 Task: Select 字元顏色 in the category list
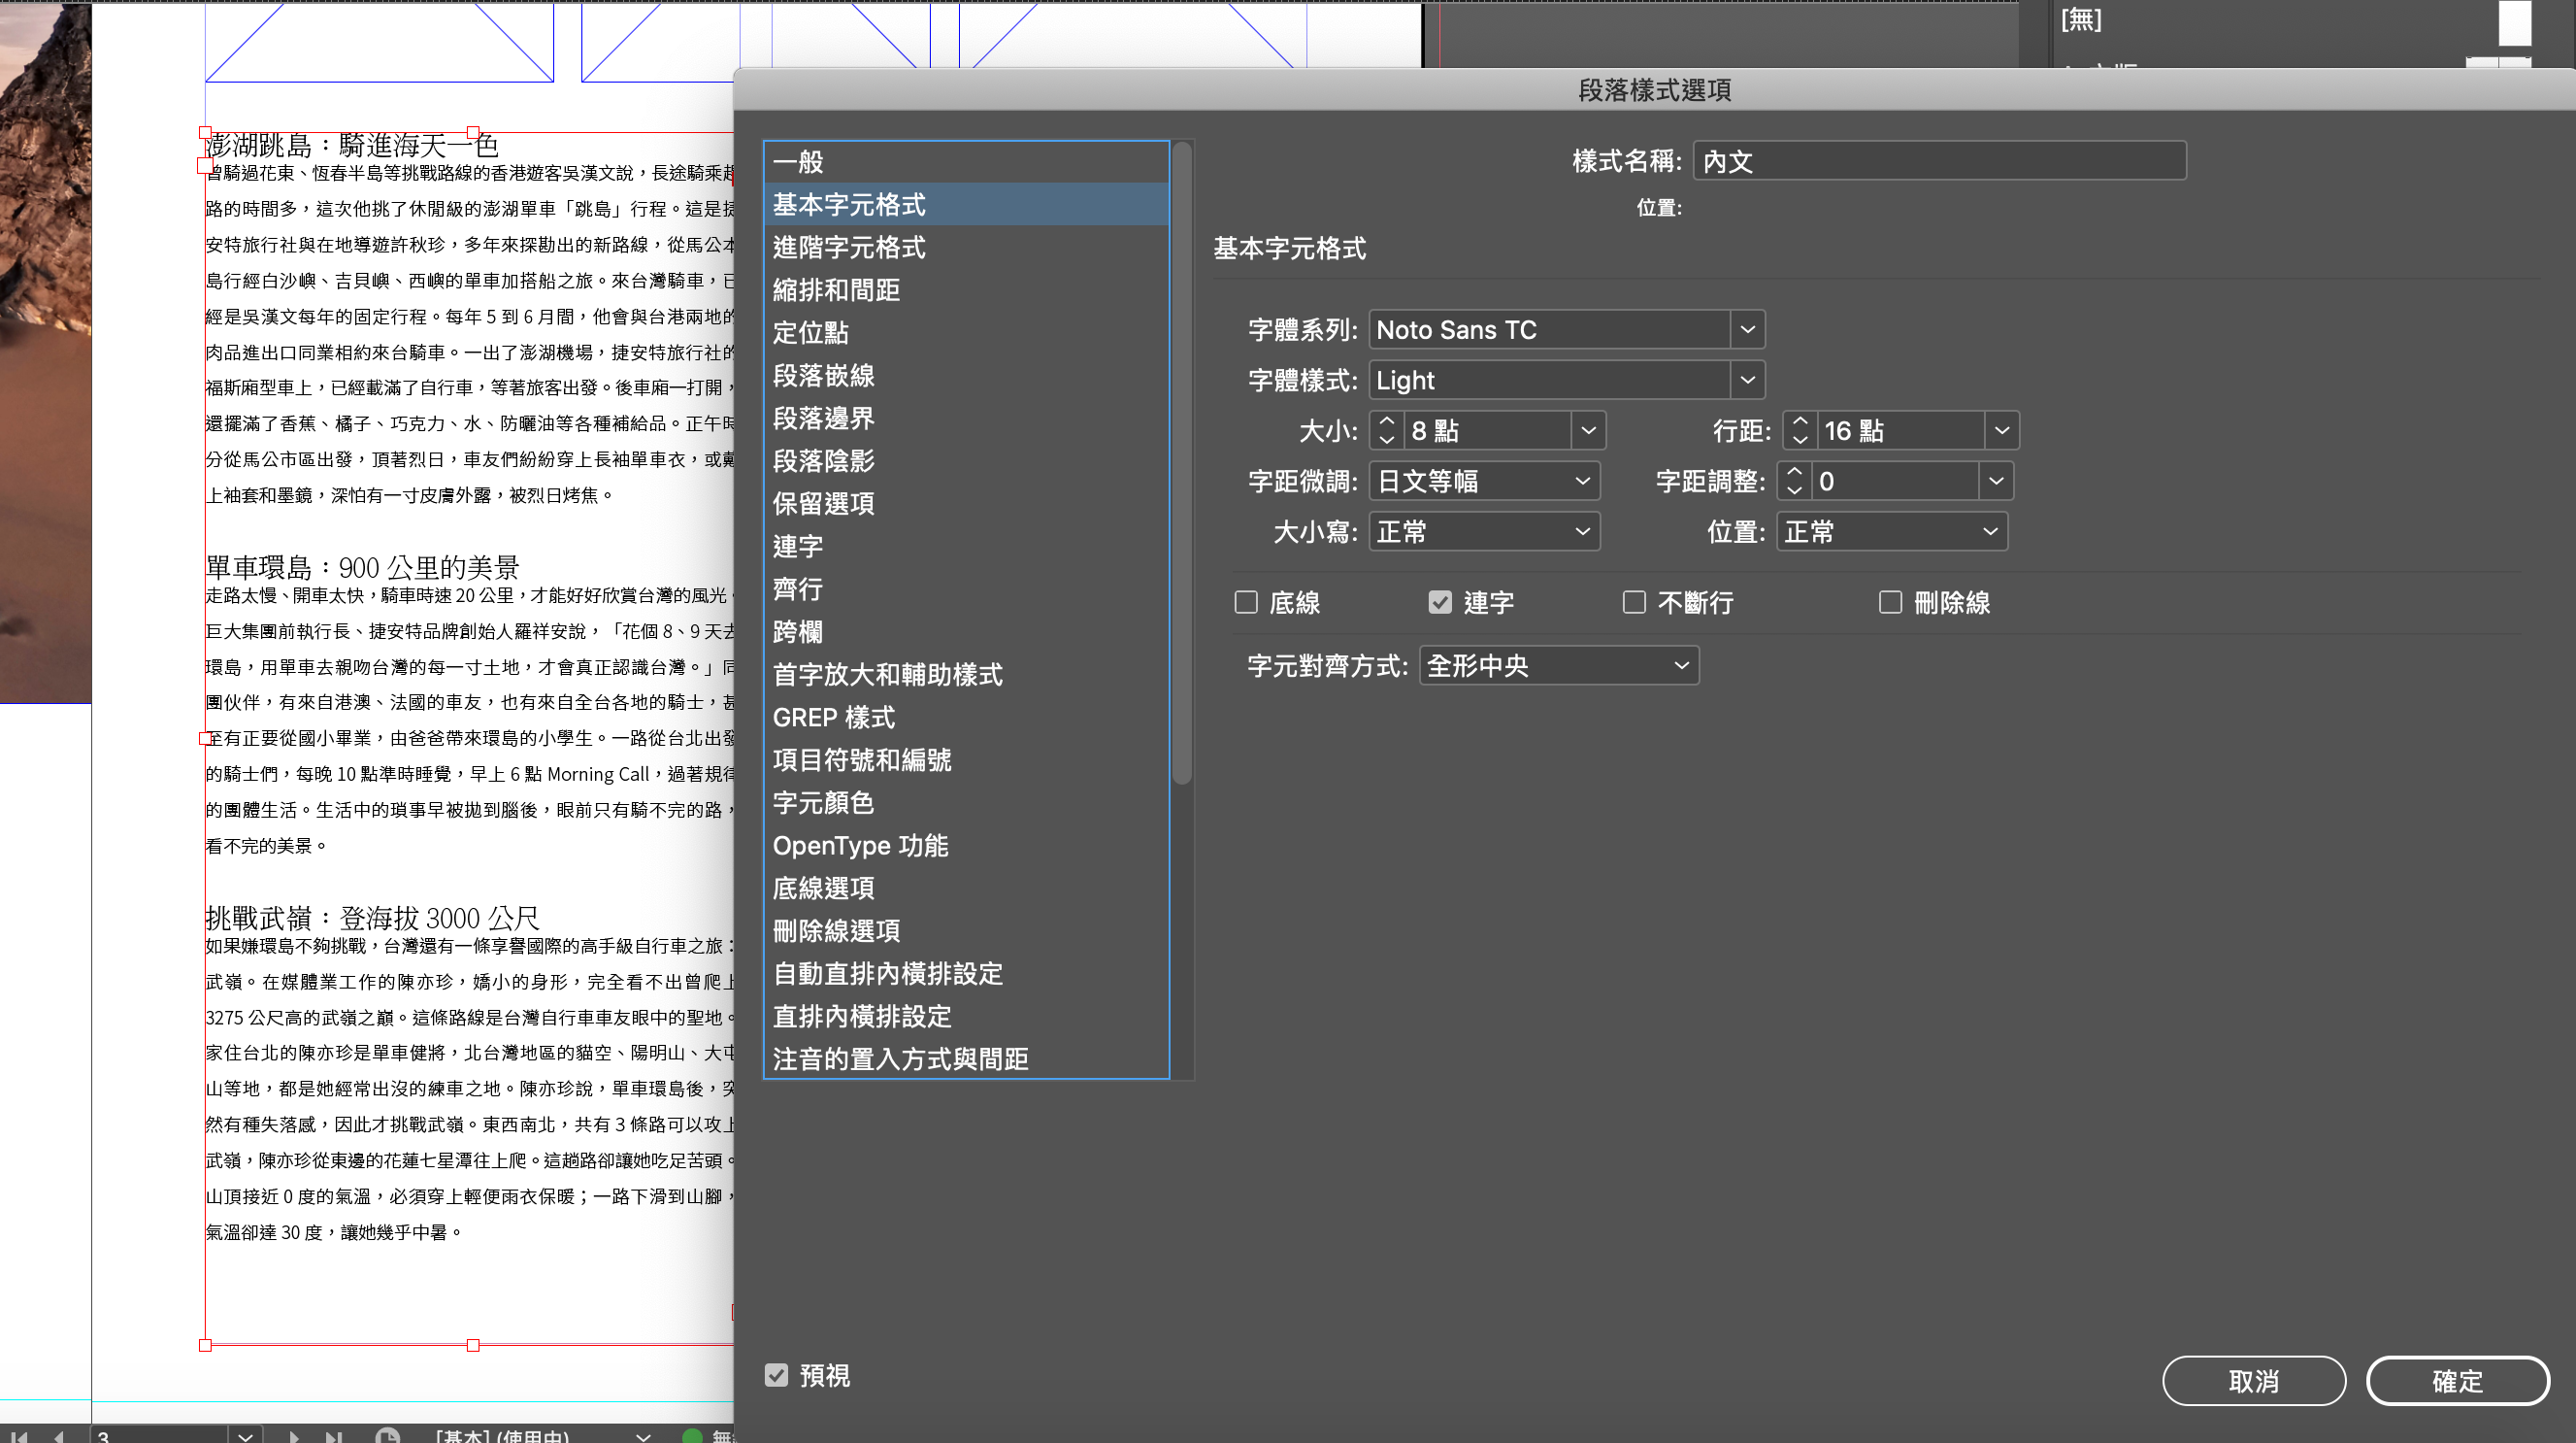[823, 802]
